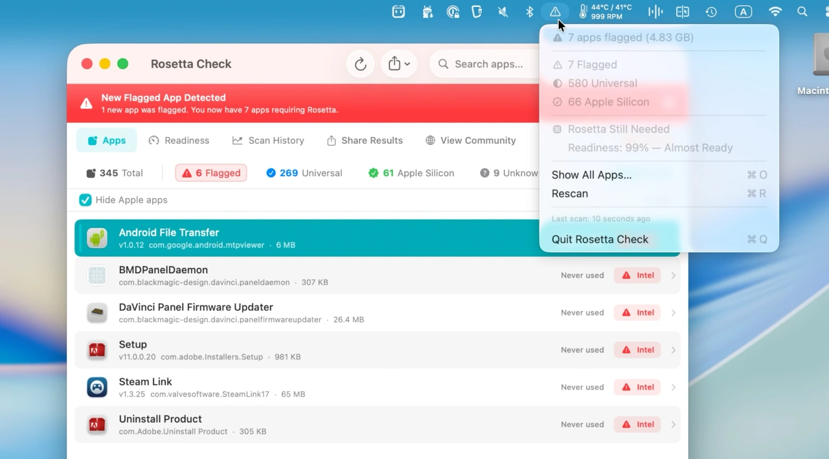Expand DaVinci Panel Firmware Updater chevron
The width and height of the screenshot is (829, 459).
[674, 313]
